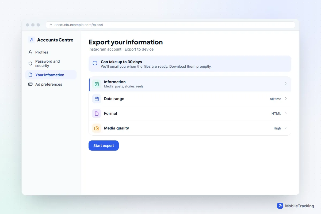Image resolution: width=321 pixels, height=214 pixels.
Task: Select Your information in the sidebar
Action: click(x=51, y=75)
